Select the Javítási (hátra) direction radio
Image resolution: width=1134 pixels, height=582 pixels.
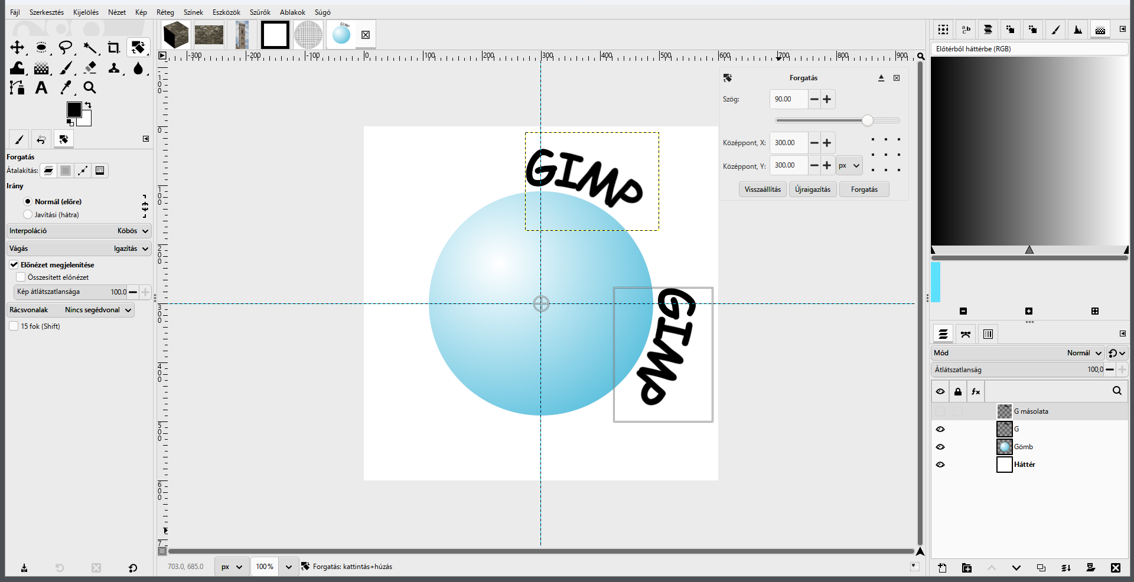[x=28, y=214]
